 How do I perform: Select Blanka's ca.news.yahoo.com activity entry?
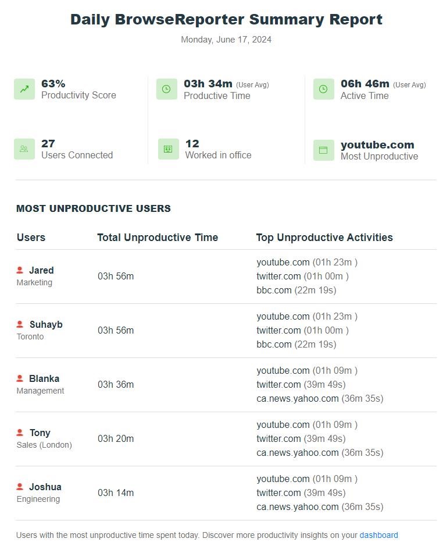point(320,398)
